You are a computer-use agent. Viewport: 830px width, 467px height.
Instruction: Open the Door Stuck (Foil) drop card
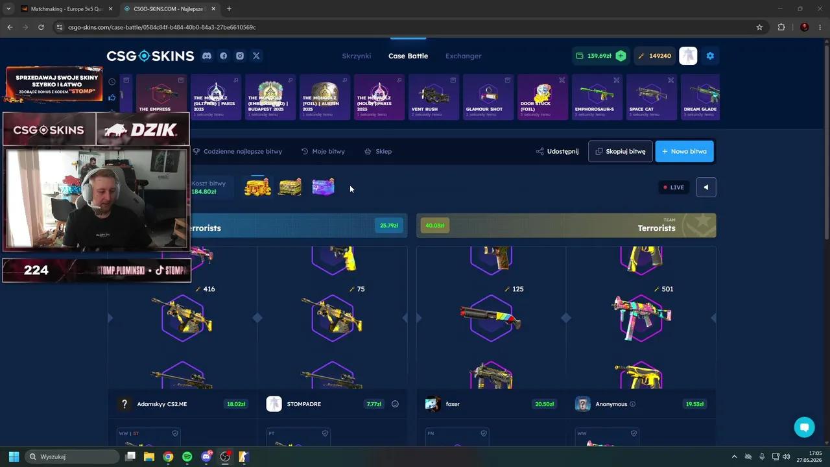(x=543, y=97)
